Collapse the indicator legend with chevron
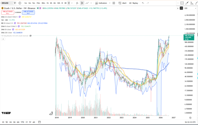198x125 pixels. (x=3, y=39)
